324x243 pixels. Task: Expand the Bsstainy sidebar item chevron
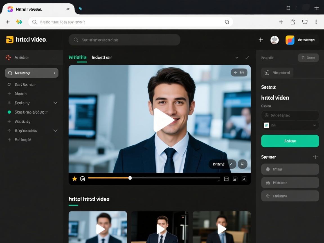55,103
